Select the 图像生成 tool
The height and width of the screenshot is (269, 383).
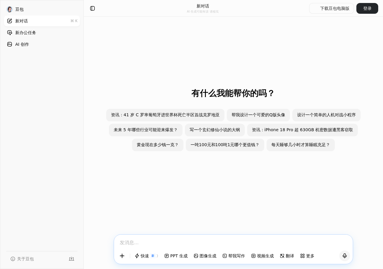[205, 256]
